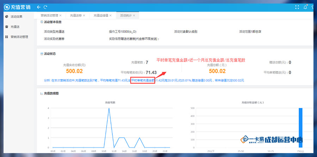The image size is (317, 157).
Task: Close the 营销活动管理 tab
Action: 60,15
